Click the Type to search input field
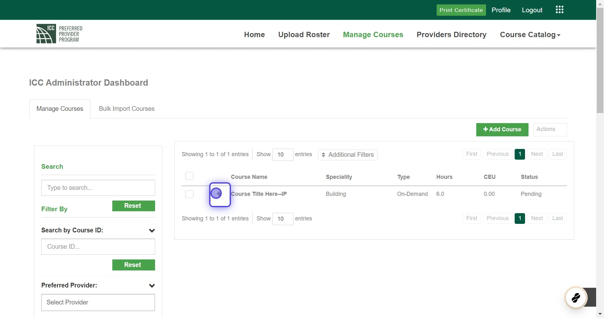 [x=98, y=188]
